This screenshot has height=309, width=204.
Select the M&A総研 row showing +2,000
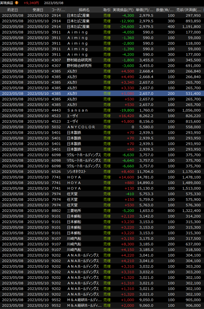coord(102,305)
